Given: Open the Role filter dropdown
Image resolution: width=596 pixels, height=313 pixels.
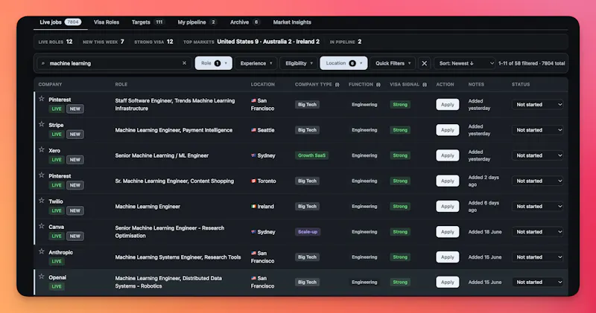Looking at the screenshot, I should click(213, 63).
